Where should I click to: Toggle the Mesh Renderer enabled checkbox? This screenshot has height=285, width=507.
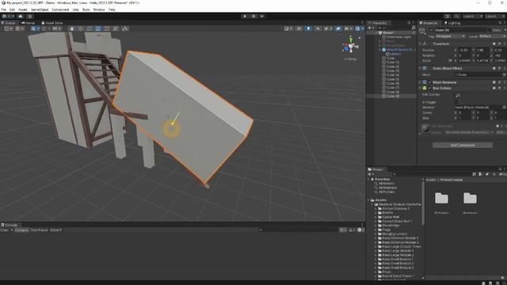tap(429, 82)
